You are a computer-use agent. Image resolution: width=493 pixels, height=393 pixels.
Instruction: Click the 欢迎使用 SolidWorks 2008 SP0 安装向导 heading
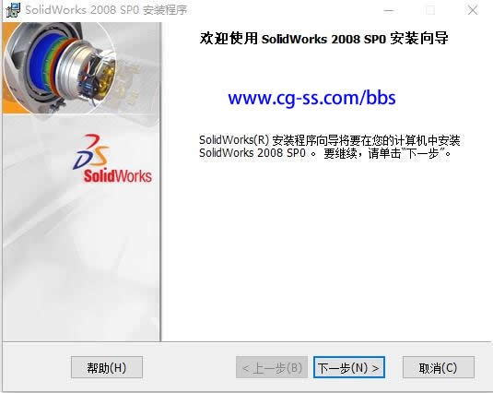pos(323,39)
